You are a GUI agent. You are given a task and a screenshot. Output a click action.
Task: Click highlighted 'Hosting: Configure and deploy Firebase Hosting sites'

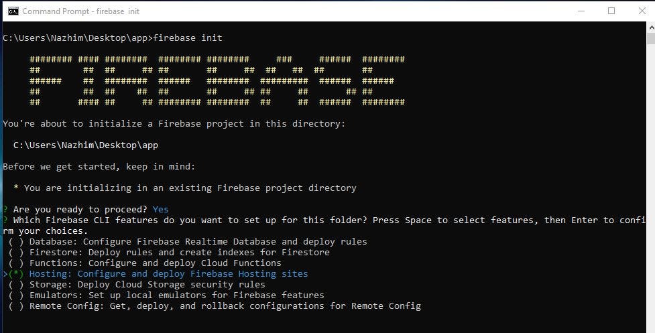(x=168, y=274)
